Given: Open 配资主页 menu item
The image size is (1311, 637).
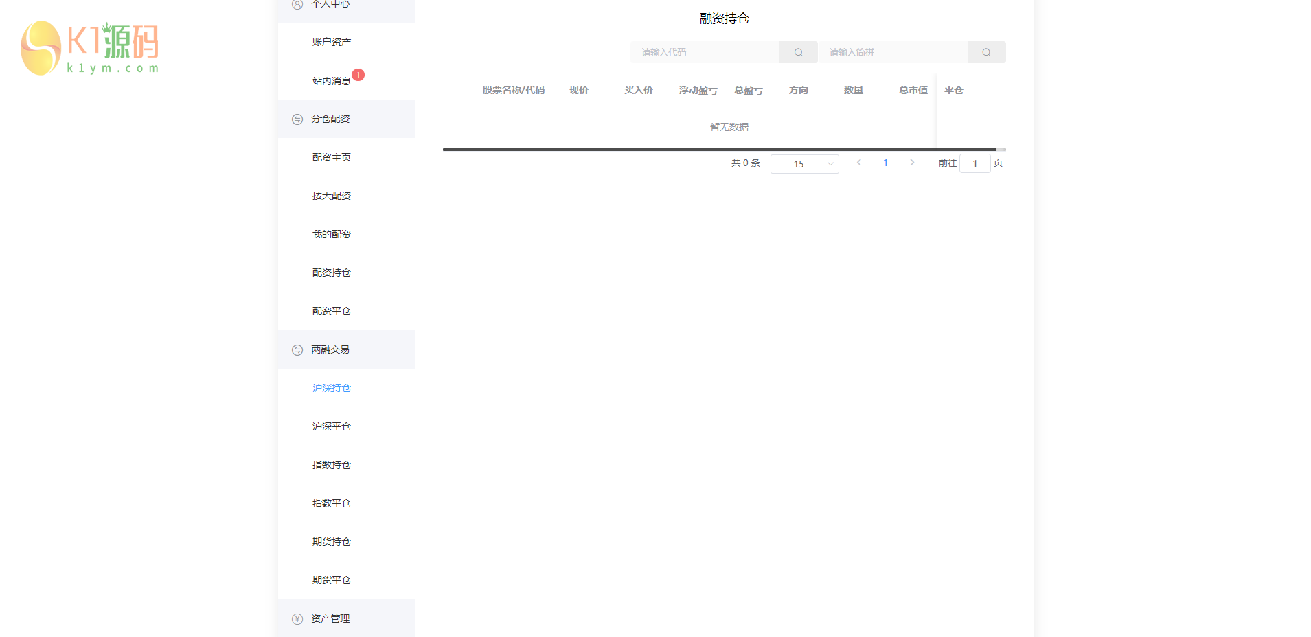Looking at the screenshot, I should (x=346, y=157).
